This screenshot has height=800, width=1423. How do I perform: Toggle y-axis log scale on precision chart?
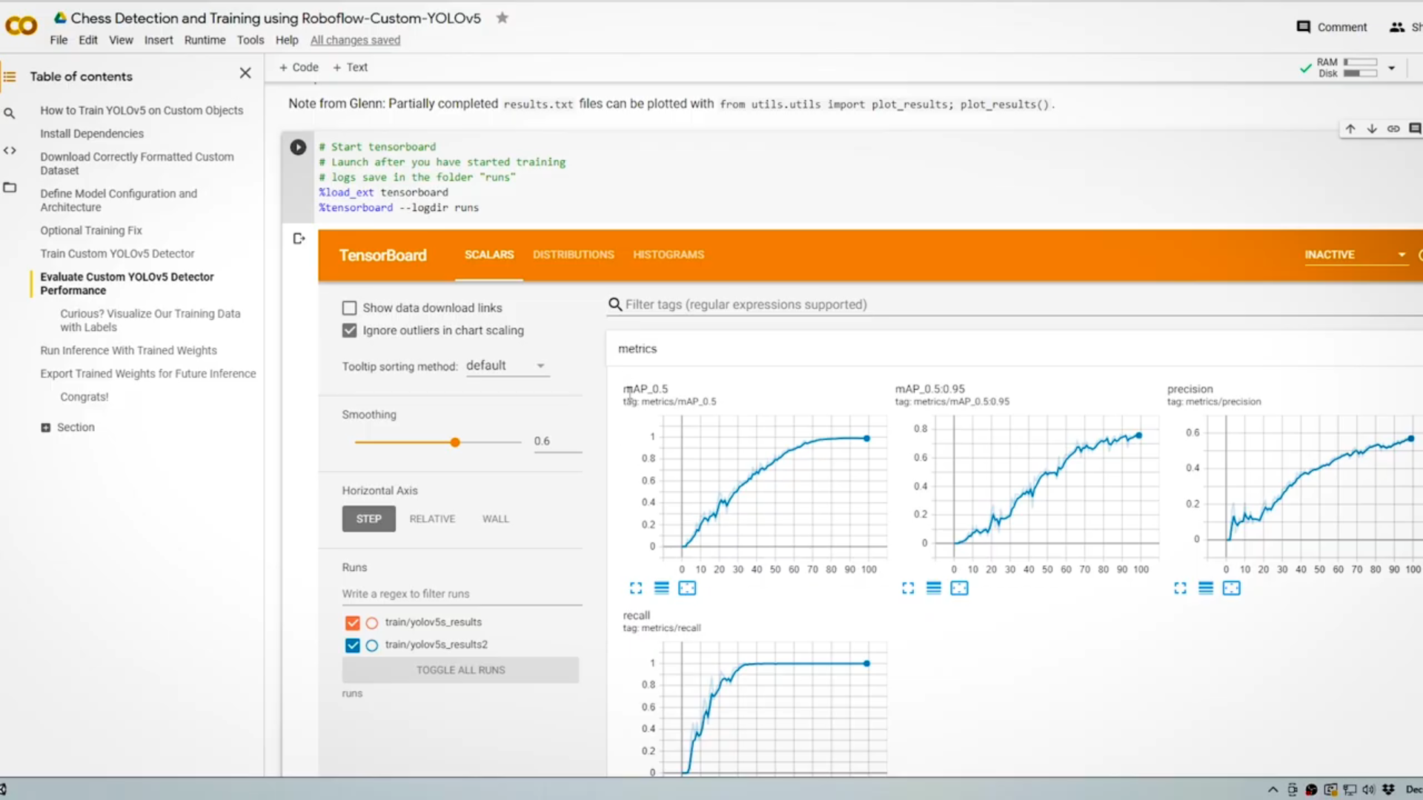[1206, 588]
